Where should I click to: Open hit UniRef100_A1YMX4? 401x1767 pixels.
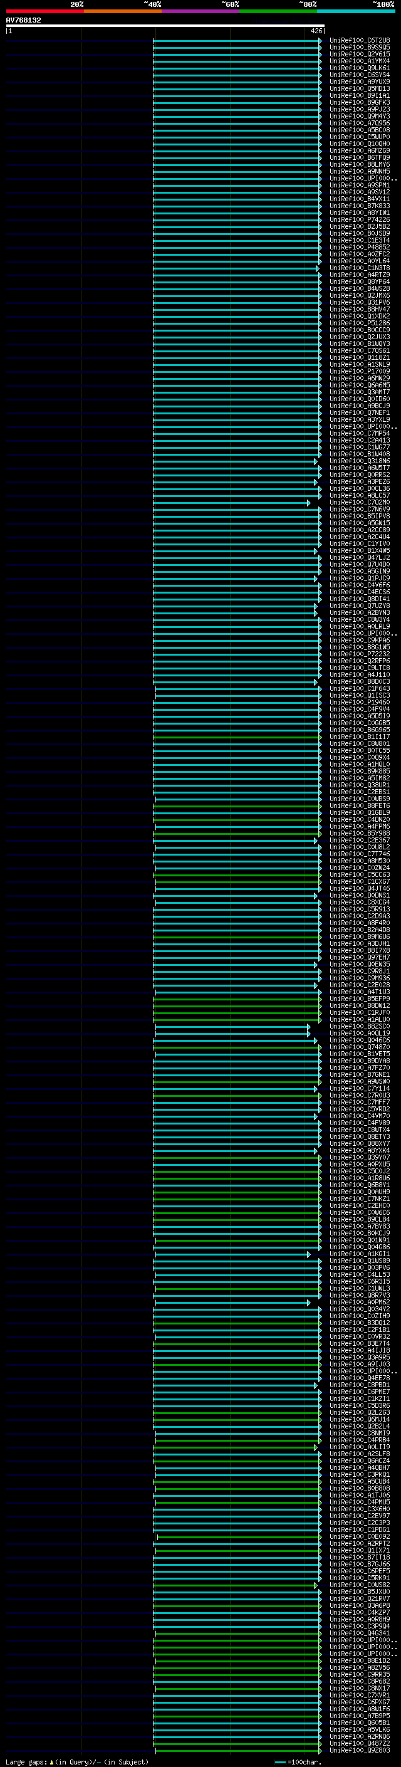(359, 61)
